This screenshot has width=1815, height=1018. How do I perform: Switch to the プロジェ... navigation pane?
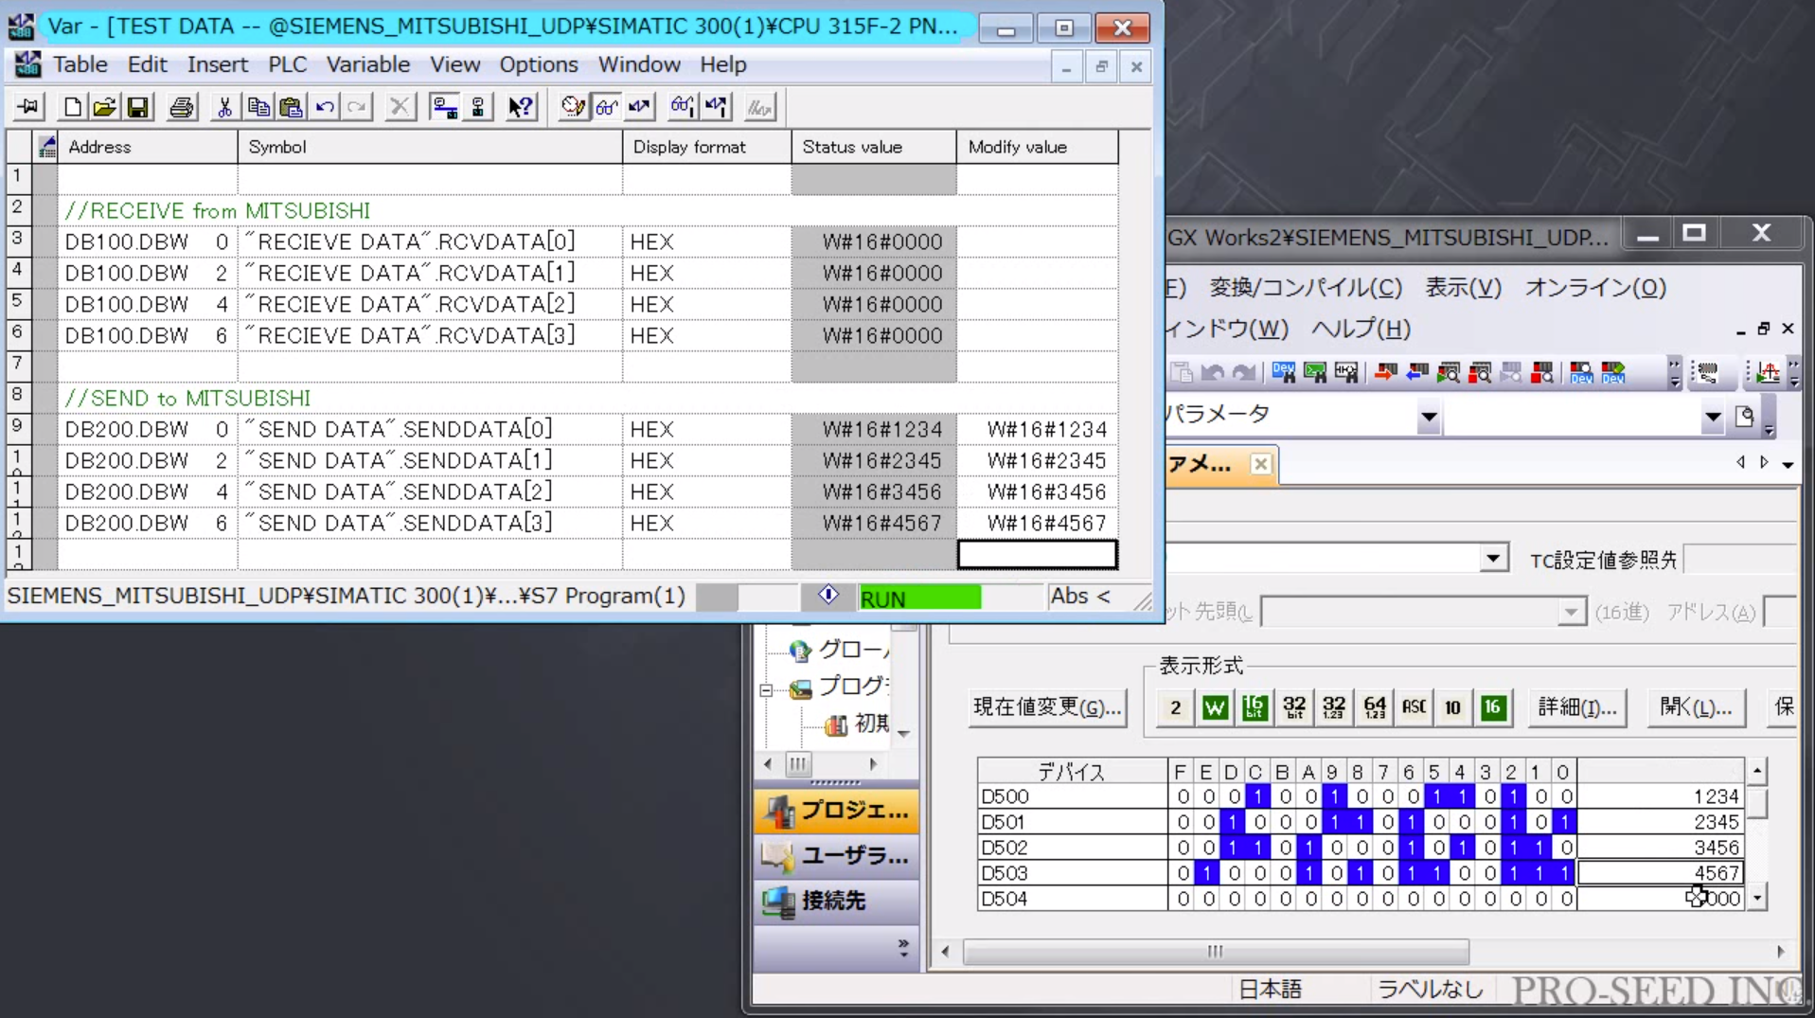click(x=836, y=811)
